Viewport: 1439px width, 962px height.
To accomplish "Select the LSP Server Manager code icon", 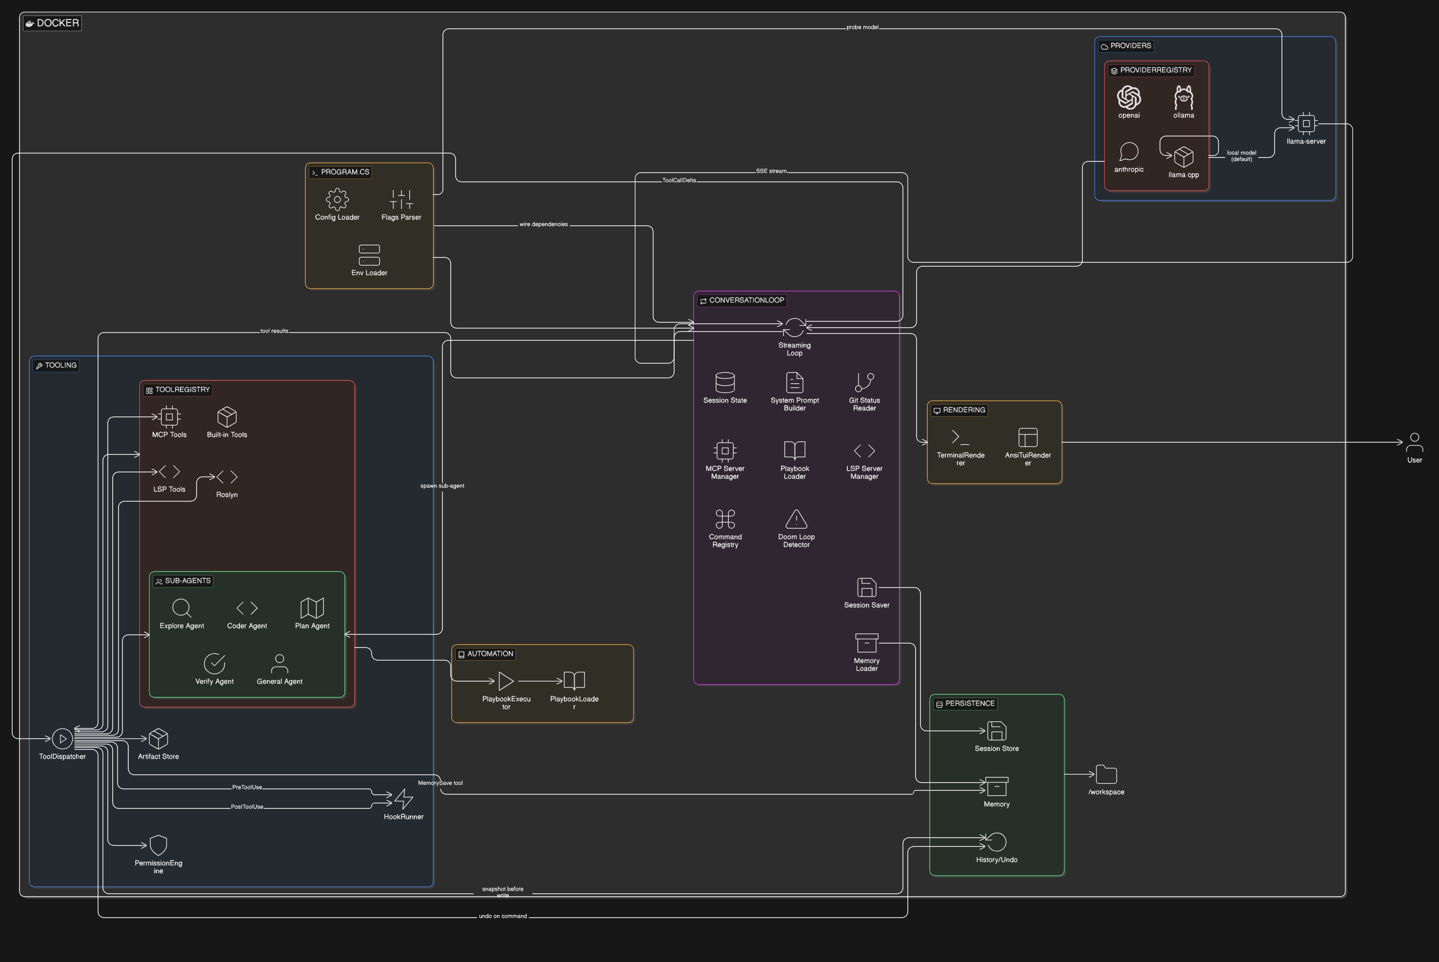I will (864, 451).
